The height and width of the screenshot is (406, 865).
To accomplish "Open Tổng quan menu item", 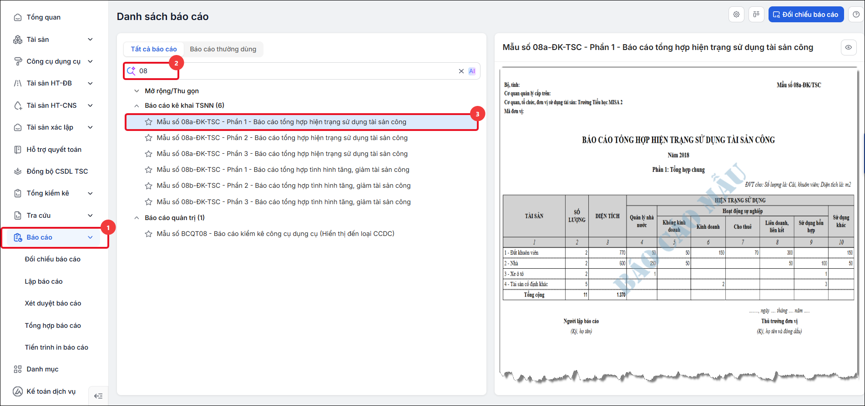I will pyautogui.click(x=43, y=17).
